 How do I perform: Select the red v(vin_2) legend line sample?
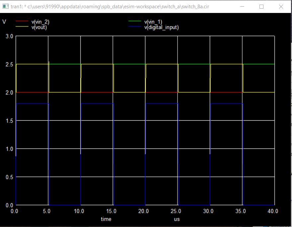pyautogui.click(x=21, y=21)
